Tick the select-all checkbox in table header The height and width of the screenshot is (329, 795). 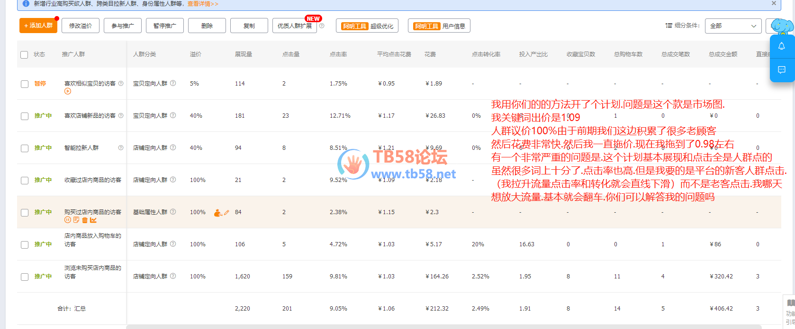25,55
